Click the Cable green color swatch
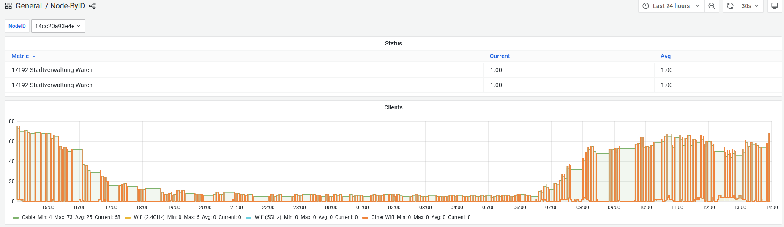 pyautogui.click(x=16, y=218)
